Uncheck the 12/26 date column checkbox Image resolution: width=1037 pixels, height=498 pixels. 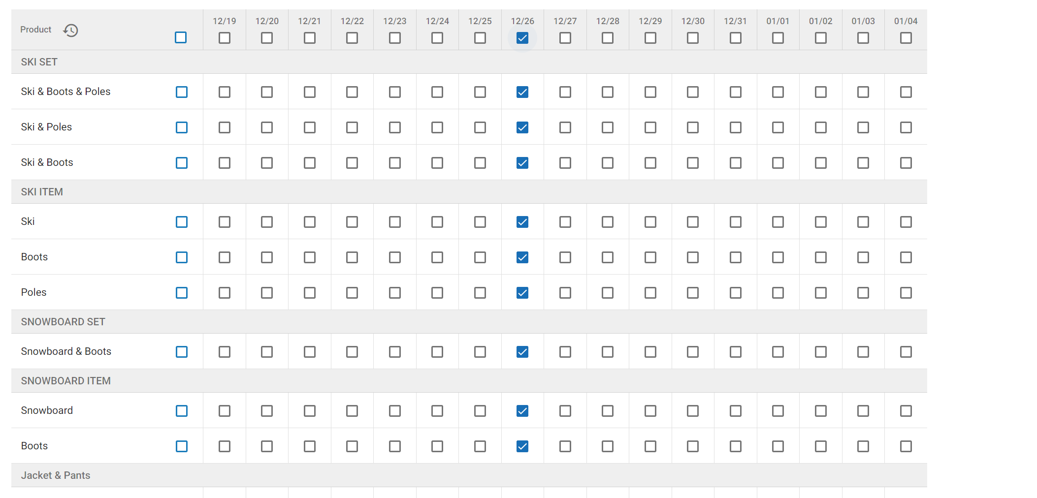(522, 38)
